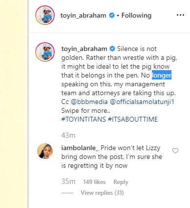Screen dimensions: 190x208
Task: Open hashtag #ITSABOUTTIME
Action: pos(133,119)
